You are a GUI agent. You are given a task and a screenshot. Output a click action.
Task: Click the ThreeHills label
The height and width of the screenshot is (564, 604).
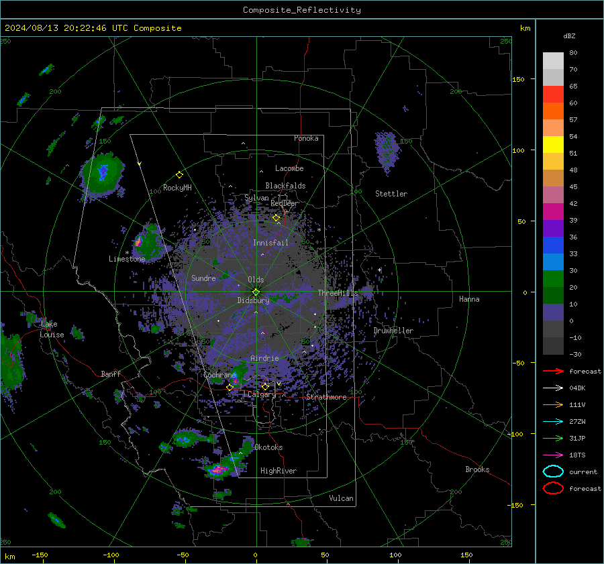[338, 293]
